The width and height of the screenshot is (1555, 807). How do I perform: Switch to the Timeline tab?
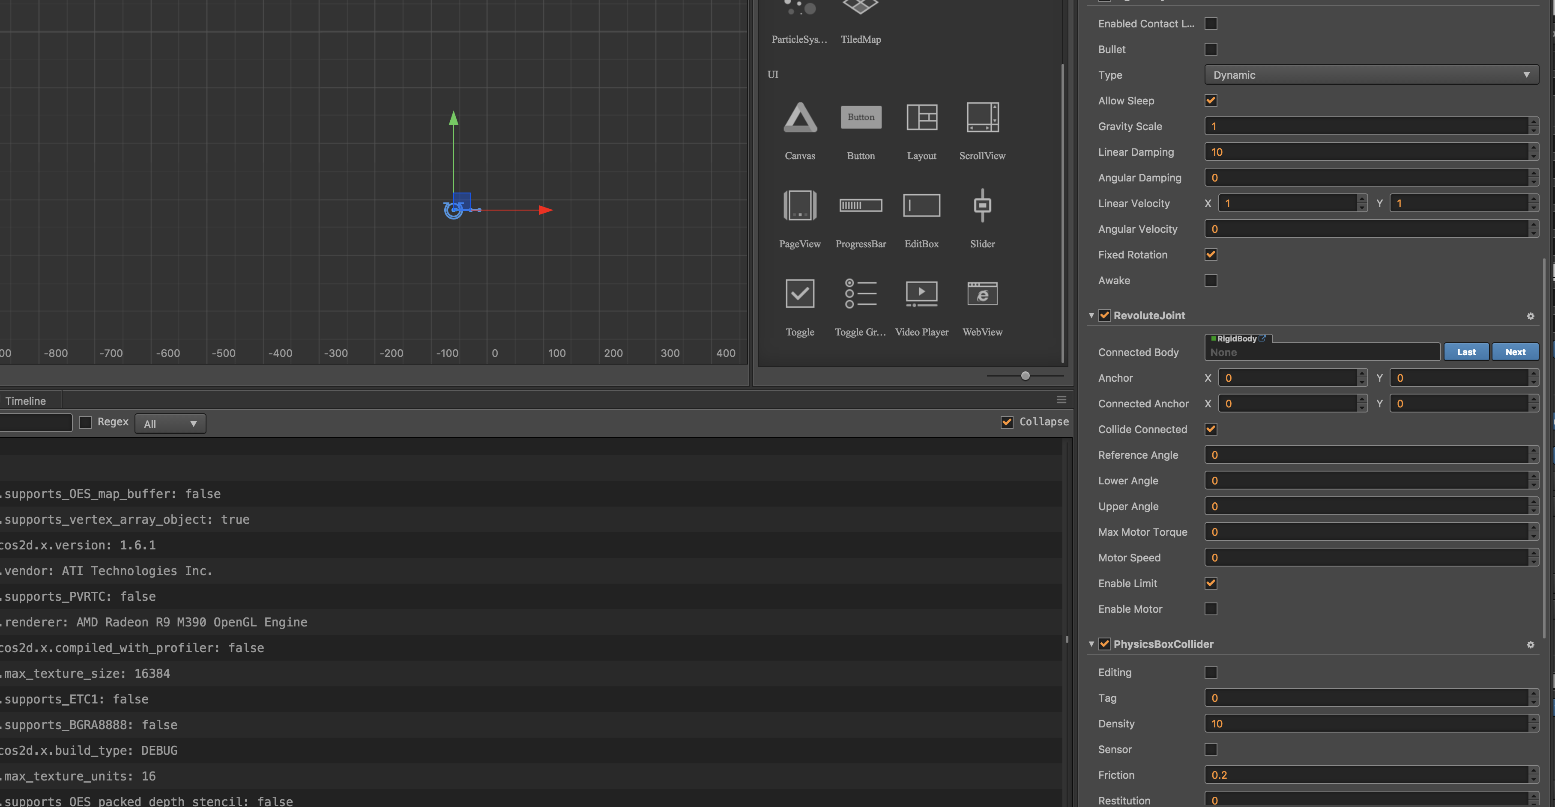click(x=25, y=401)
